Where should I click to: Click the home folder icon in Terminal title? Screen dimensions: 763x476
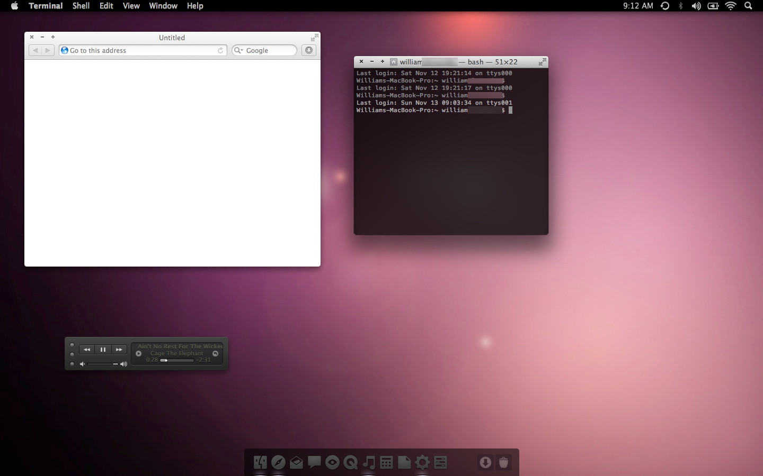[394, 62]
